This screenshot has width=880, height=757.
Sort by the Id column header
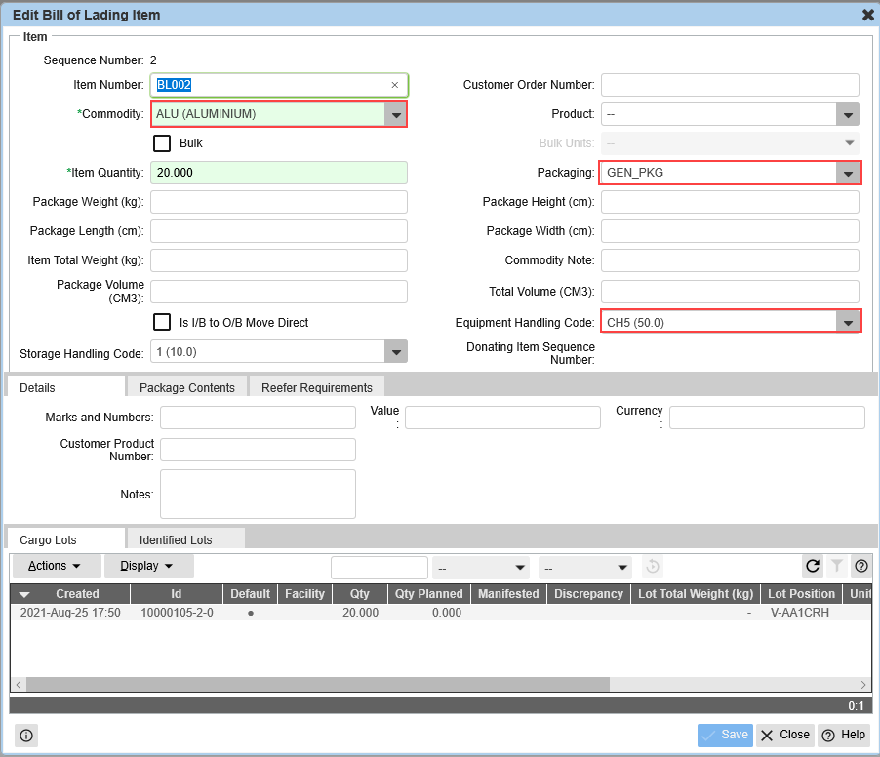coord(177,594)
